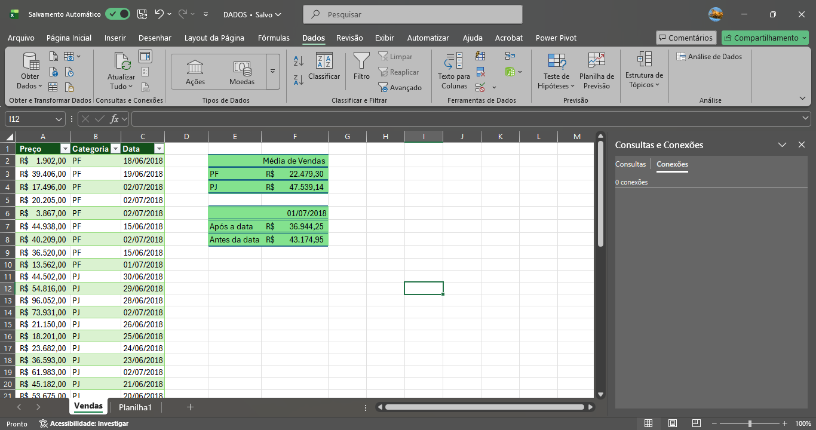
Task: Open the Estrutura de Tópicos dropdown
Action: click(644, 80)
